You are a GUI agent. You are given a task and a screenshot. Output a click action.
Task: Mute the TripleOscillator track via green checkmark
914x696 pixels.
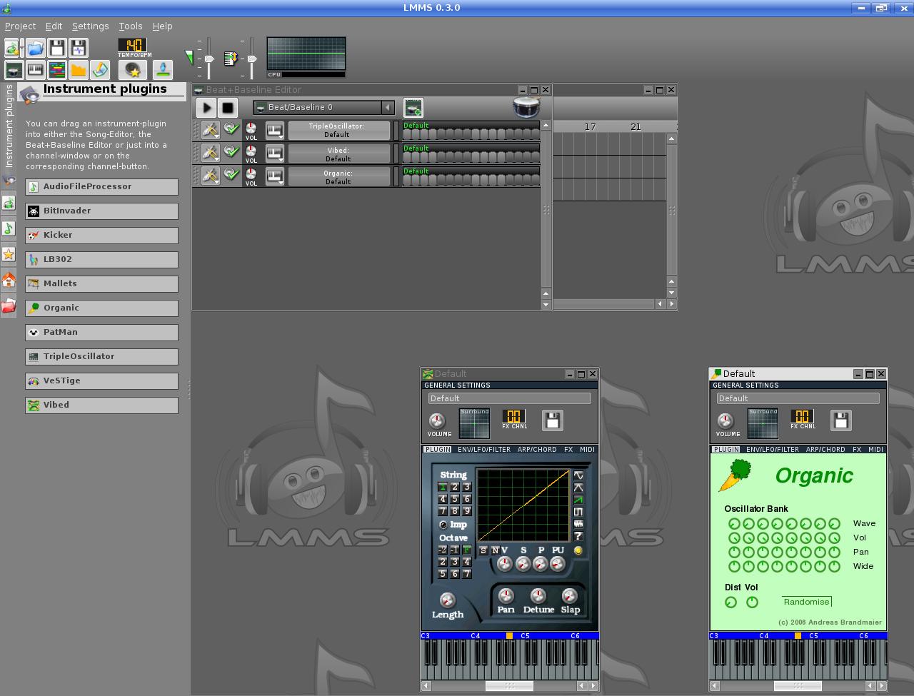(231, 129)
